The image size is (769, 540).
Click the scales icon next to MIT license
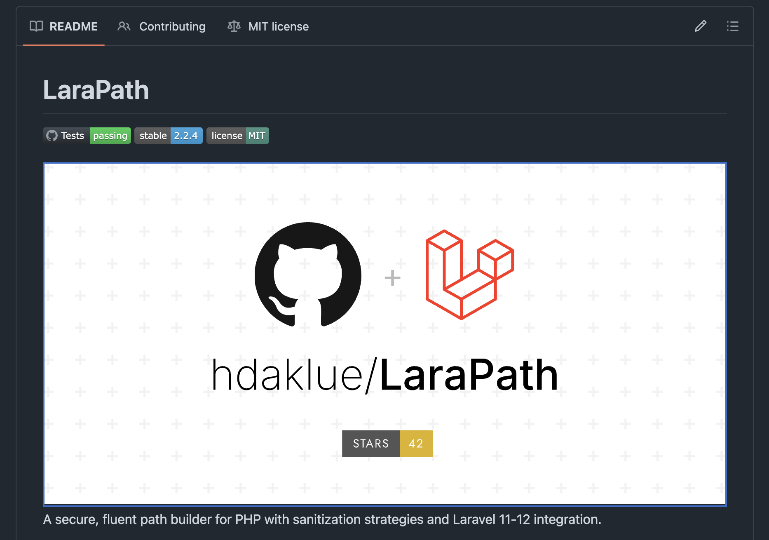click(234, 26)
